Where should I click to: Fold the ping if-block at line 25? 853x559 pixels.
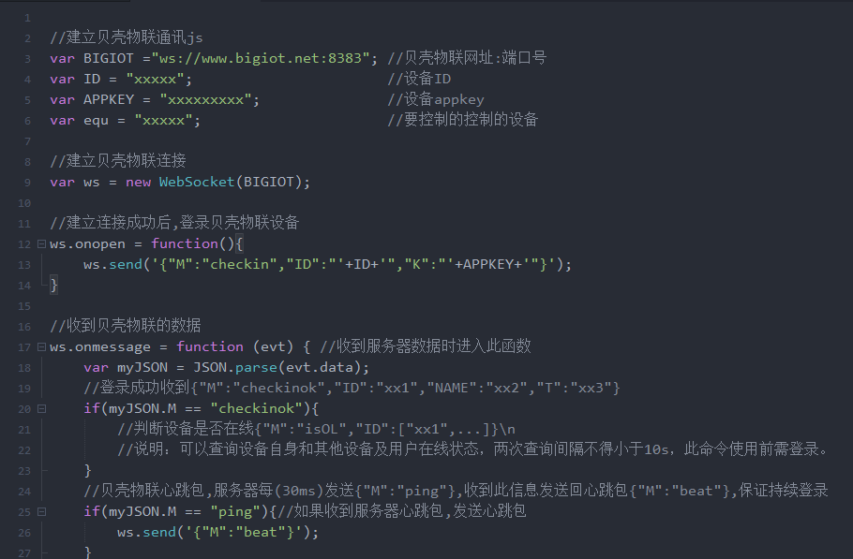(x=40, y=511)
